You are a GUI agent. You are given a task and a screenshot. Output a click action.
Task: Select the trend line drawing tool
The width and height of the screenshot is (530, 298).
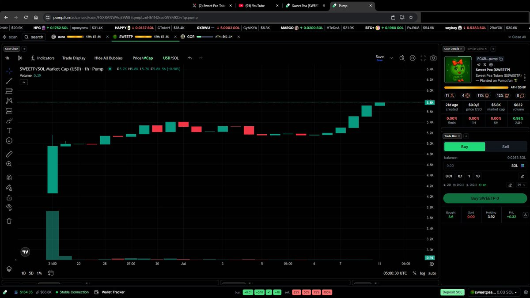coord(9,81)
